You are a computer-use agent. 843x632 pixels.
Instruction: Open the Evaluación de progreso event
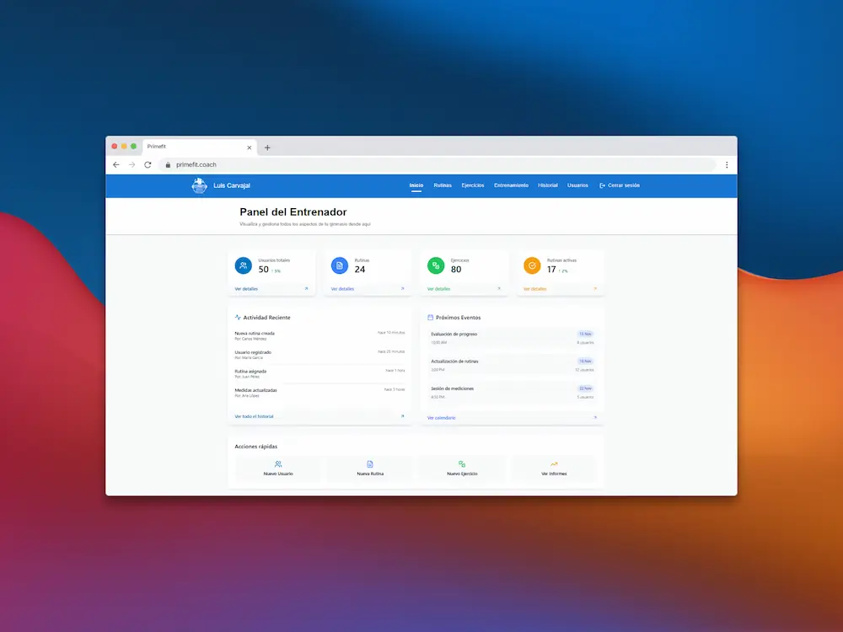click(x=513, y=338)
